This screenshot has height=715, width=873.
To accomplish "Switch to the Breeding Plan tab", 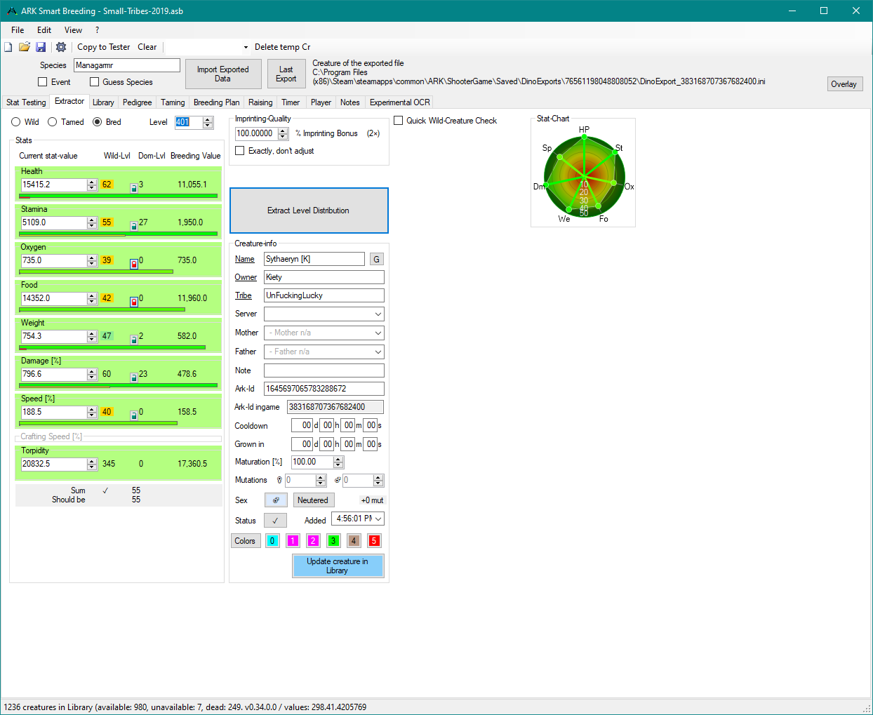I will [x=216, y=102].
